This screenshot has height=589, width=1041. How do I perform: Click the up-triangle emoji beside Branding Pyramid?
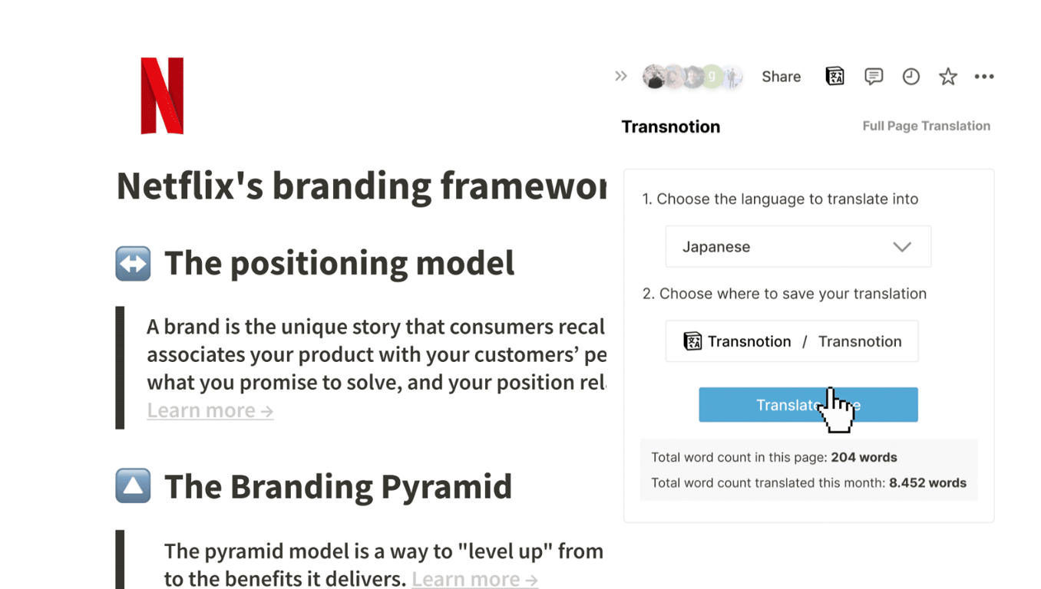pos(133,486)
